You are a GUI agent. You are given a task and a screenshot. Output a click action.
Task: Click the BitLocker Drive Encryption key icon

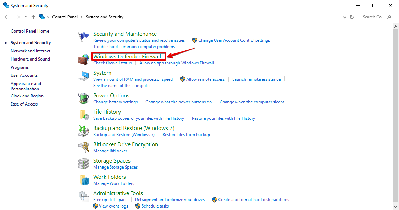tap(84, 147)
